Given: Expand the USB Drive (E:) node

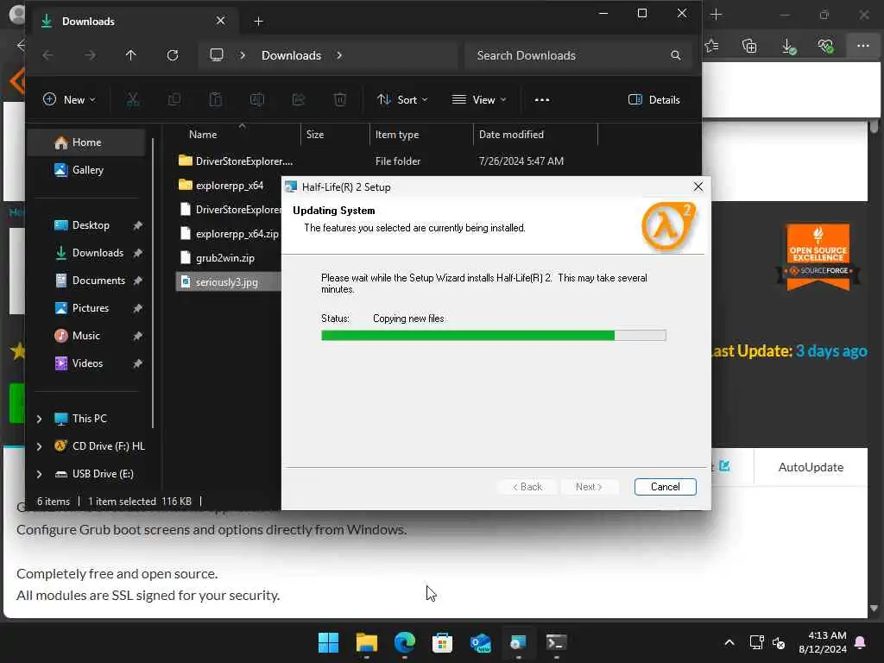Looking at the screenshot, I should 39,474.
